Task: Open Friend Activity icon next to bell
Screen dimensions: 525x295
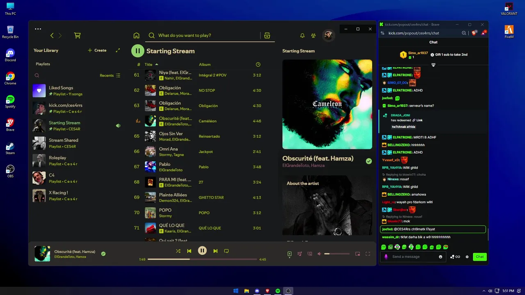Action: point(313,36)
